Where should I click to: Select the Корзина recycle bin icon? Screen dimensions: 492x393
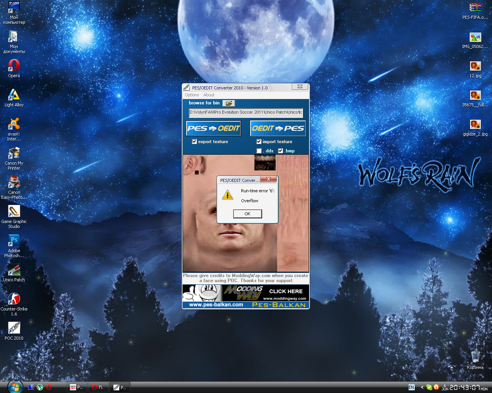[475, 360]
